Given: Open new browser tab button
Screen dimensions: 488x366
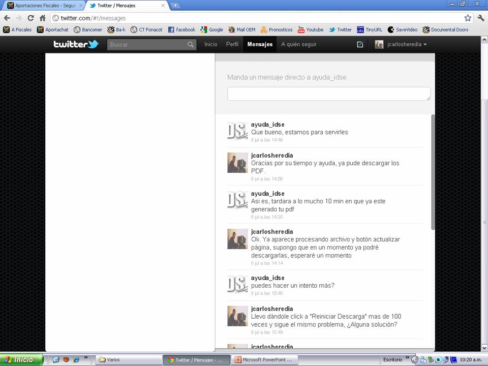Looking at the screenshot, I should 175,5.
